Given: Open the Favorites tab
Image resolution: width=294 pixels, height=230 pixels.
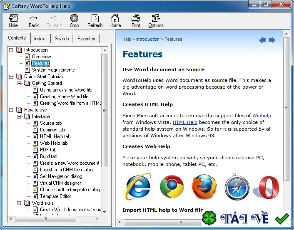Looking at the screenshot, I should tap(86, 39).
